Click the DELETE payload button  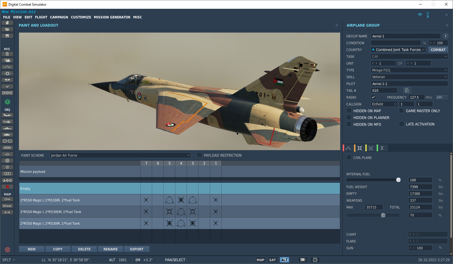(x=84, y=249)
